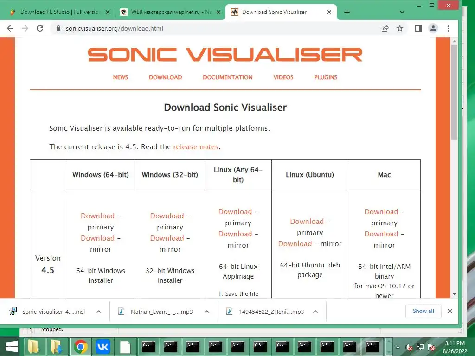The width and height of the screenshot is (475, 356).
Task: Click the page scrollbar thumb
Action: pyautogui.click(x=454, y=92)
